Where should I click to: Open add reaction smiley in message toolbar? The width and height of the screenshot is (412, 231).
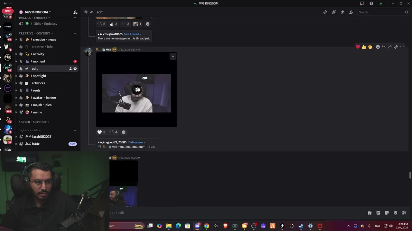[378, 47]
